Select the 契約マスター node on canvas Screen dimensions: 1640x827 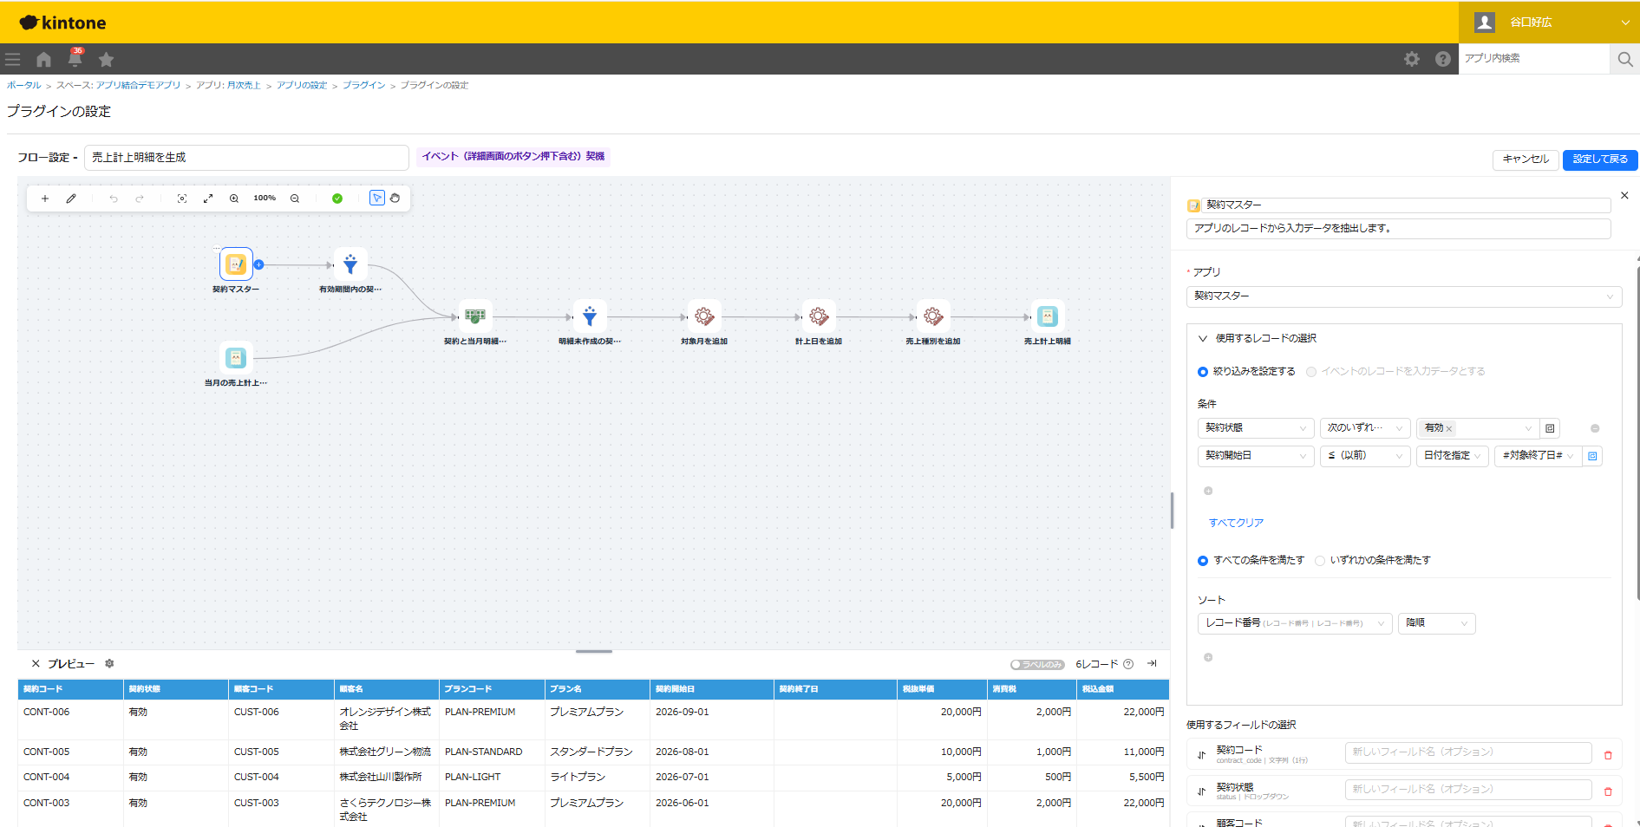coord(236,264)
